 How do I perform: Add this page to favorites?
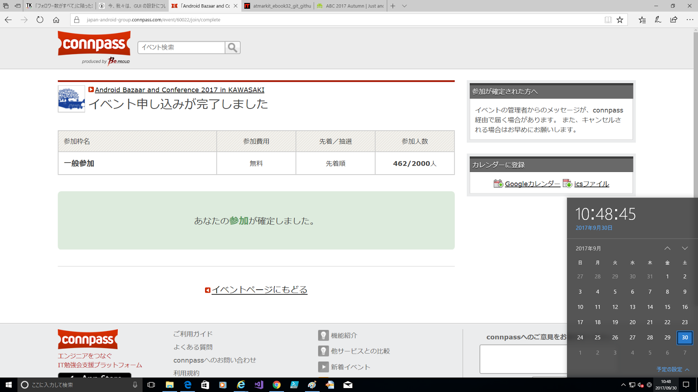tap(620, 20)
